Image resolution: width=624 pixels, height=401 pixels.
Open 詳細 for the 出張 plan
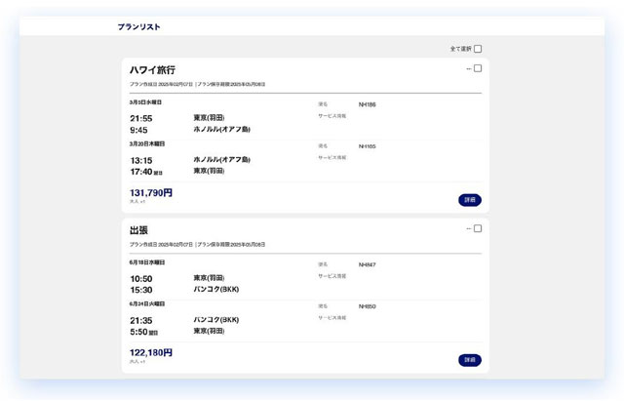point(470,360)
